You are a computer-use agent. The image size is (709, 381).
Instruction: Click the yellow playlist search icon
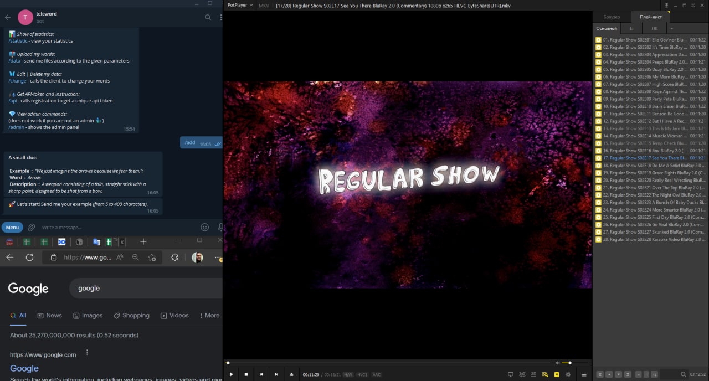pos(545,374)
